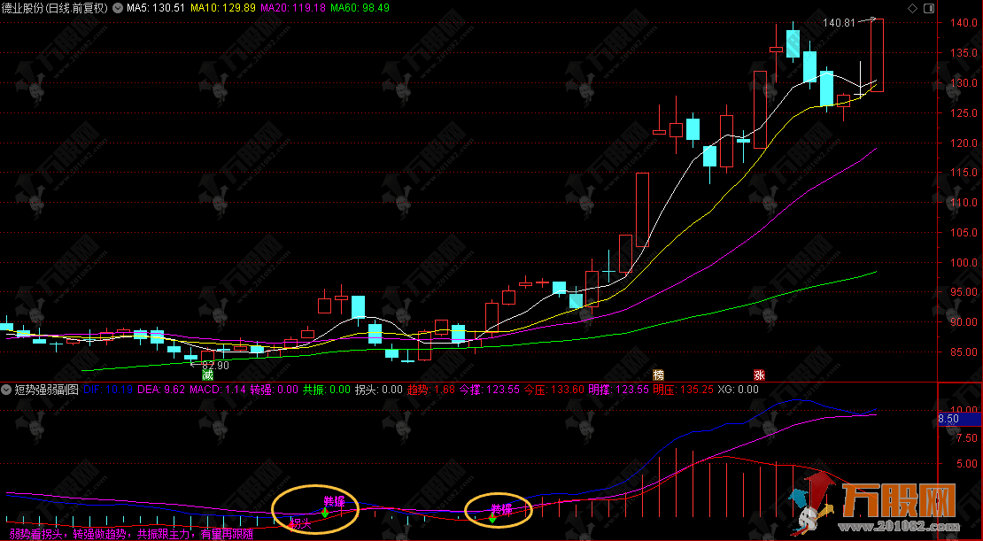Select the MA20: 119.18 label
Viewport: 983px width, 541px height.
click(293, 8)
